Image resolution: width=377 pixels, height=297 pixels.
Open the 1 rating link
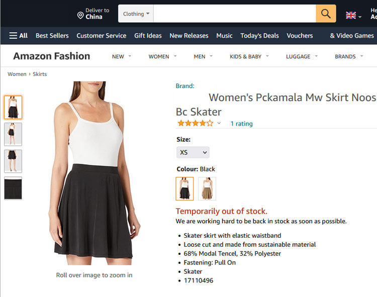[x=241, y=124]
